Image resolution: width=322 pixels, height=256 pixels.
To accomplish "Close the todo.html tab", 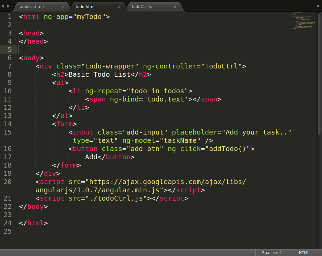I will click(118, 7).
